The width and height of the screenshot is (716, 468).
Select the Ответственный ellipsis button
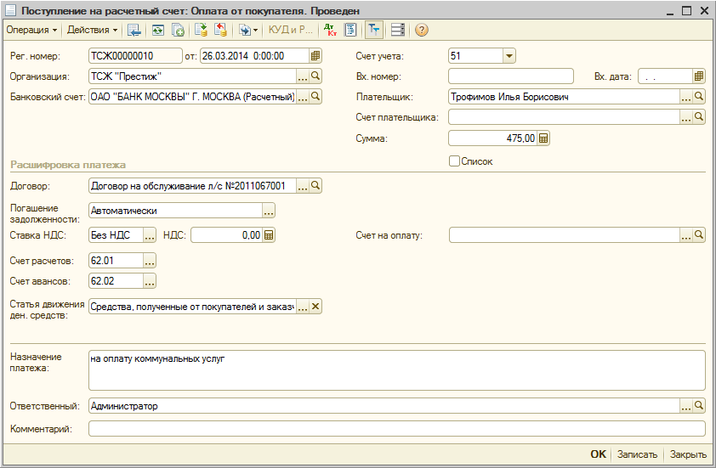(x=686, y=406)
